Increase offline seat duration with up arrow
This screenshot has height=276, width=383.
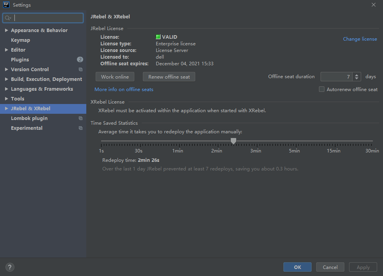356,75
